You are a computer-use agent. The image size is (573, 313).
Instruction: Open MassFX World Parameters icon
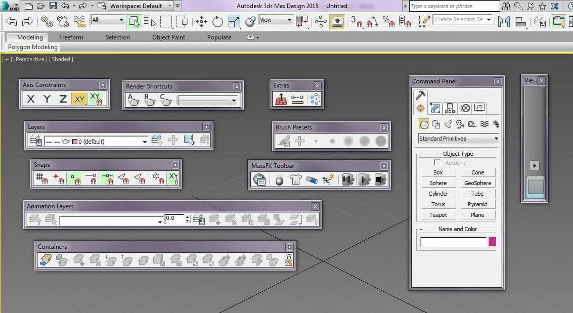(x=259, y=180)
